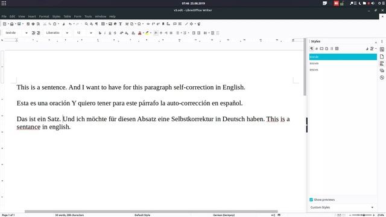Click Default Style in the status bar
386x217 pixels.
pos(142,215)
